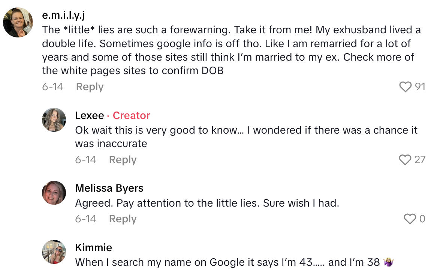Open the Creator badge next to Lexee

[131, 116]
